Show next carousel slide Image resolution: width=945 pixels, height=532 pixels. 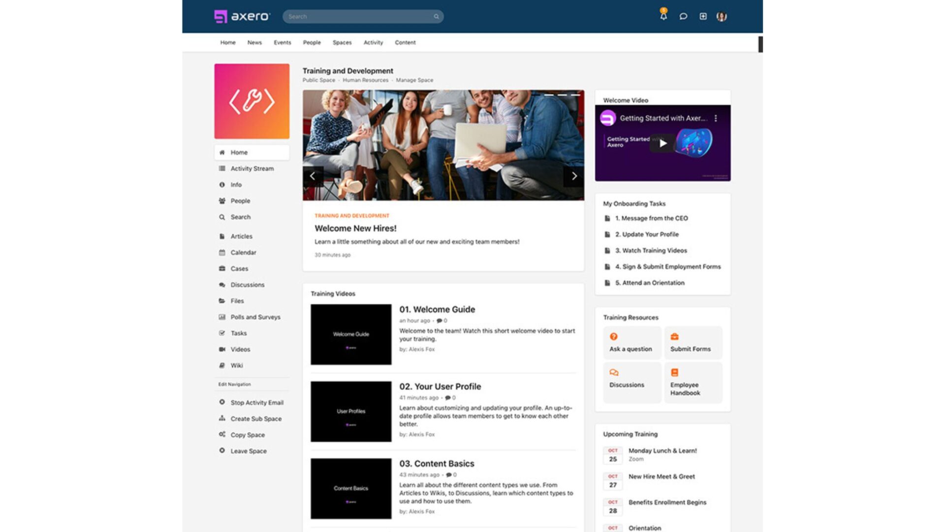click(574, 176)
